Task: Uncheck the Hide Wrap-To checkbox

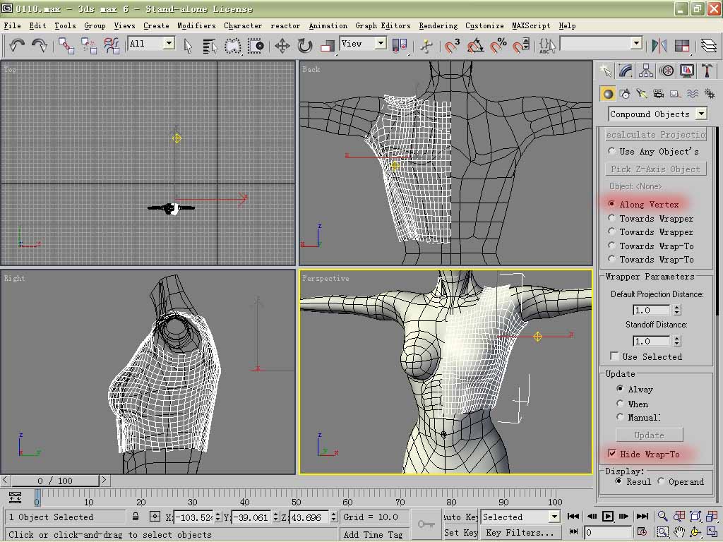Action: pos(612,453)
